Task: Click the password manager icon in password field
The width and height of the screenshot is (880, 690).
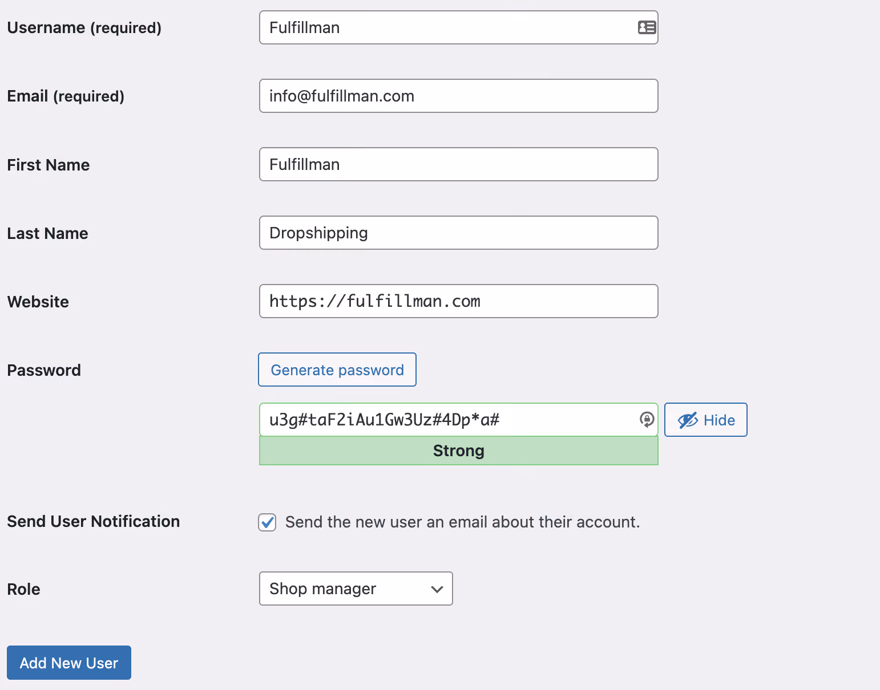Action: (x=647, y=420)
